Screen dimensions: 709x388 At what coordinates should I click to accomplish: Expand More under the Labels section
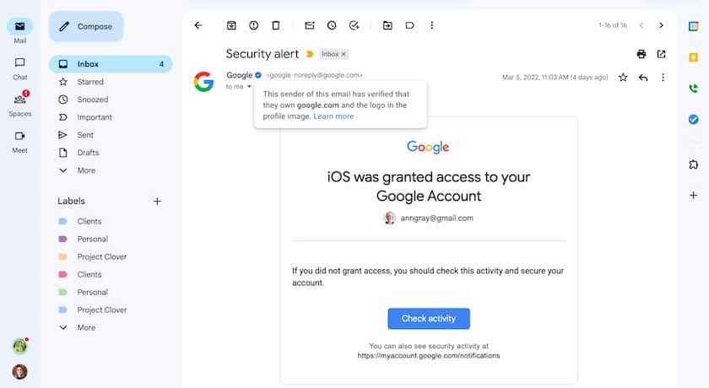click(x=86, y=327)
